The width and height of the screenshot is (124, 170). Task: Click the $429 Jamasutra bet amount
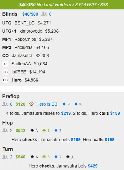(93, 166)
